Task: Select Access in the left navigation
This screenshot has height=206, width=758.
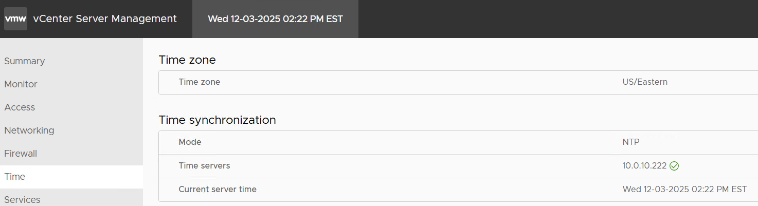Action: 20,107
